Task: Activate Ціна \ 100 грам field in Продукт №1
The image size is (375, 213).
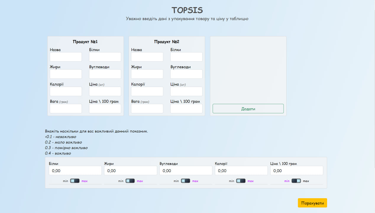Action: (105, 108)
